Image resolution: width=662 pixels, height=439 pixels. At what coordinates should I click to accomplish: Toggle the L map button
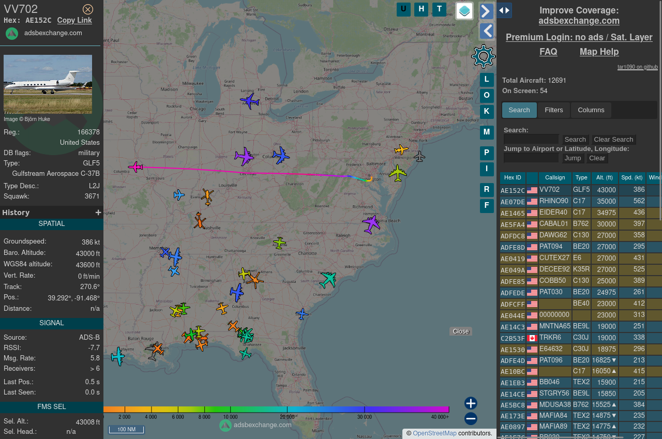click(x=487, y=80)
